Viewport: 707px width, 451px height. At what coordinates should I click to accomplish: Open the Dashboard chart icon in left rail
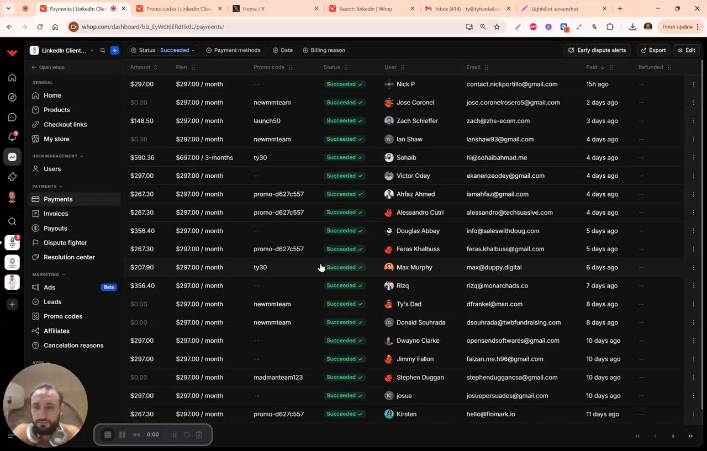point(12,157)
